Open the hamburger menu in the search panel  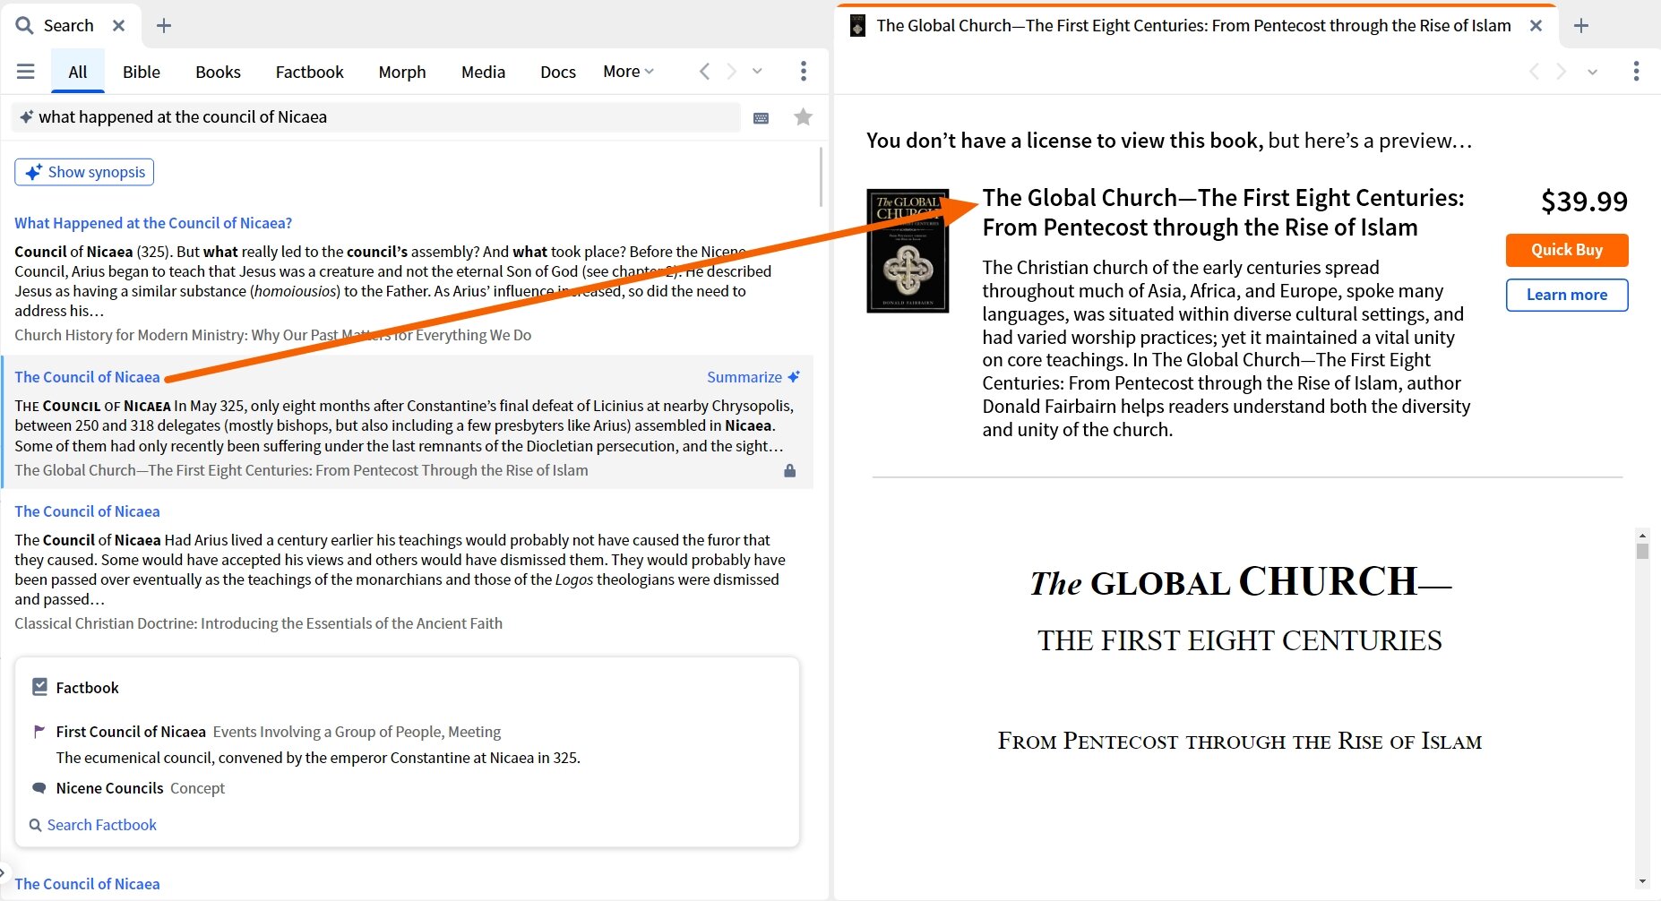(26, 72)
